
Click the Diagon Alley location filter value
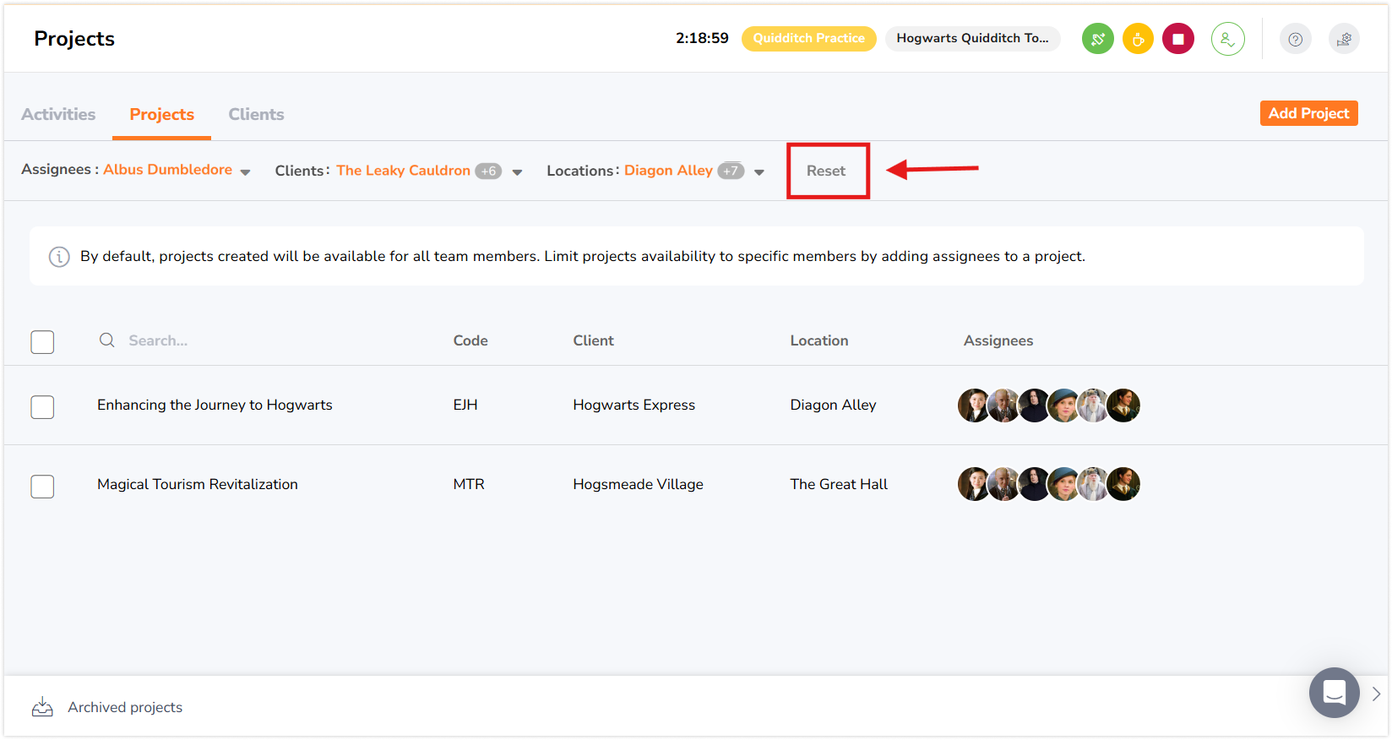[x=668, y=171]
